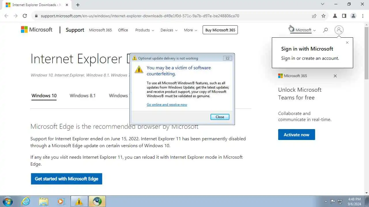The image size is (369, 207).
Task: Expand the More dropdown
Action: 191,30
